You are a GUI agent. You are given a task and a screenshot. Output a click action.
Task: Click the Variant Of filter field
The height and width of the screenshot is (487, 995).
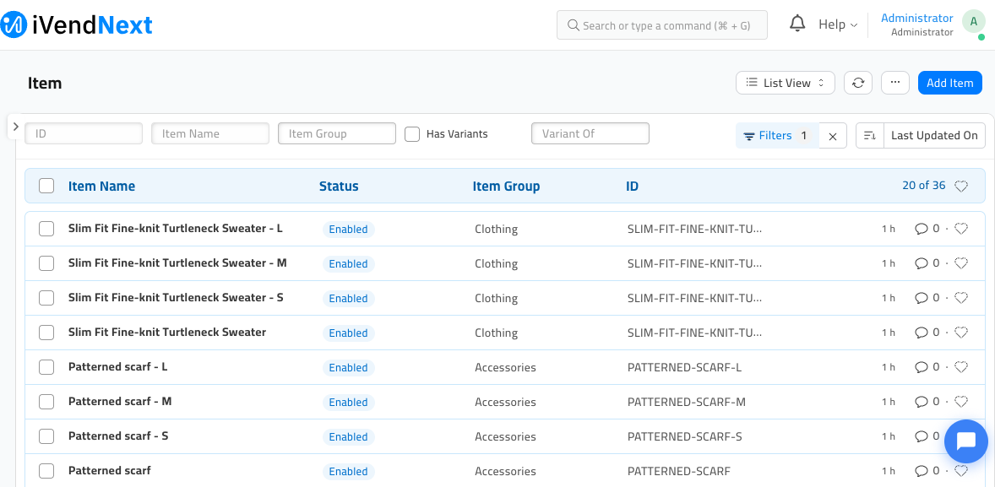(590, 133)
